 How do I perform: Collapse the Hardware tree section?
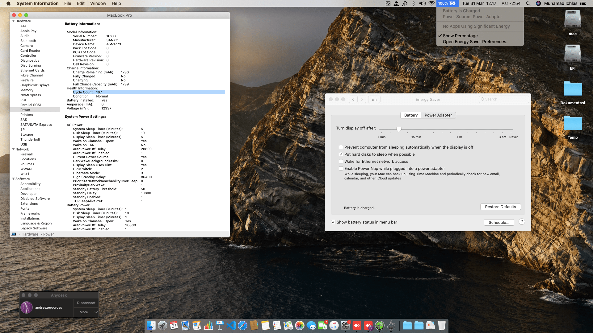[13, 21]
